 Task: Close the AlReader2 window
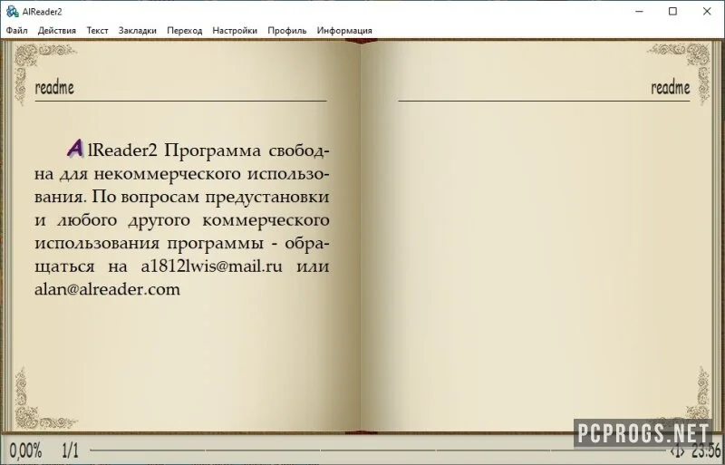pos(707,11)
